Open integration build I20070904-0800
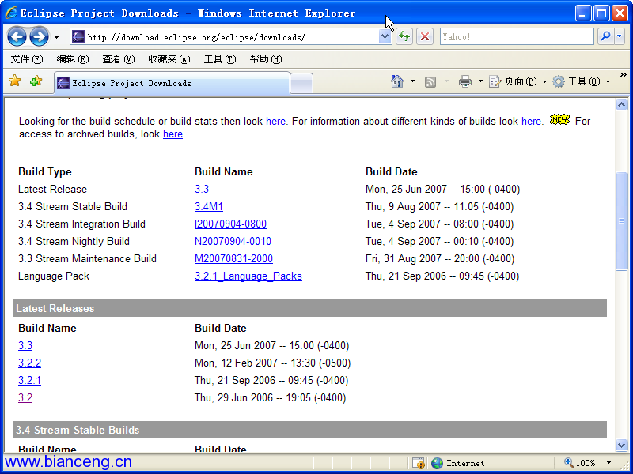The height and width of the screenshot is (474, 633). click(x=230, y=224)
